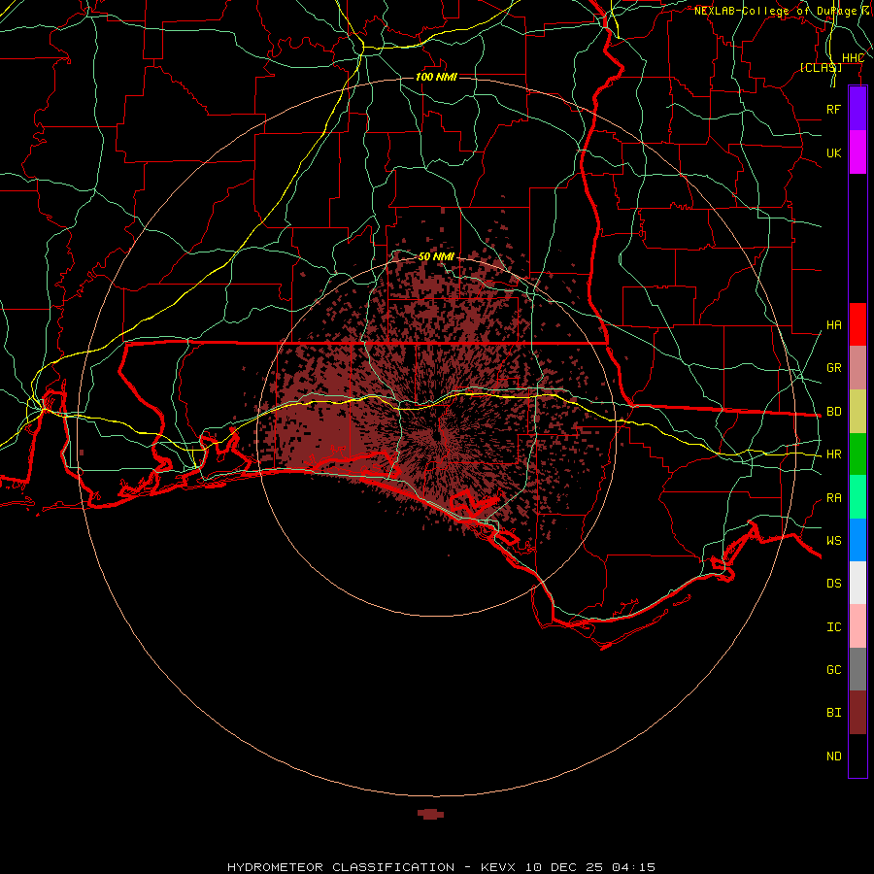Click the "UK" legend label
Screen dimensions: 874x874
click(834, 152)
